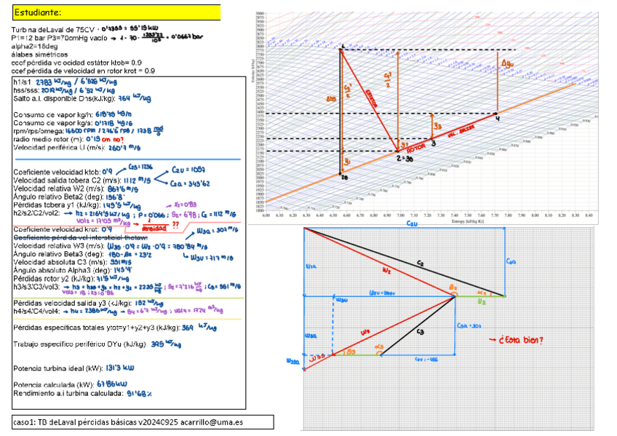Select the blue 'C3a=307' triangle label
The height and width of the screenshot is (436, 617).
469,326
